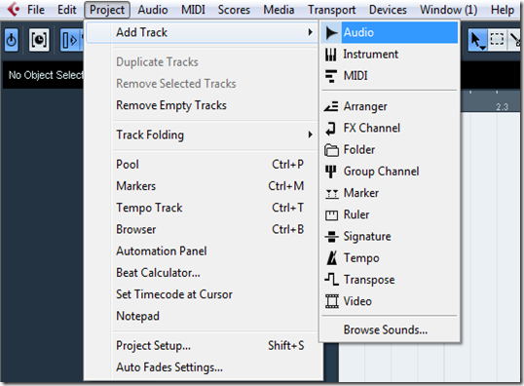
Task: Click the FX Channel arrow icon
Action: (x=331, y=129)
